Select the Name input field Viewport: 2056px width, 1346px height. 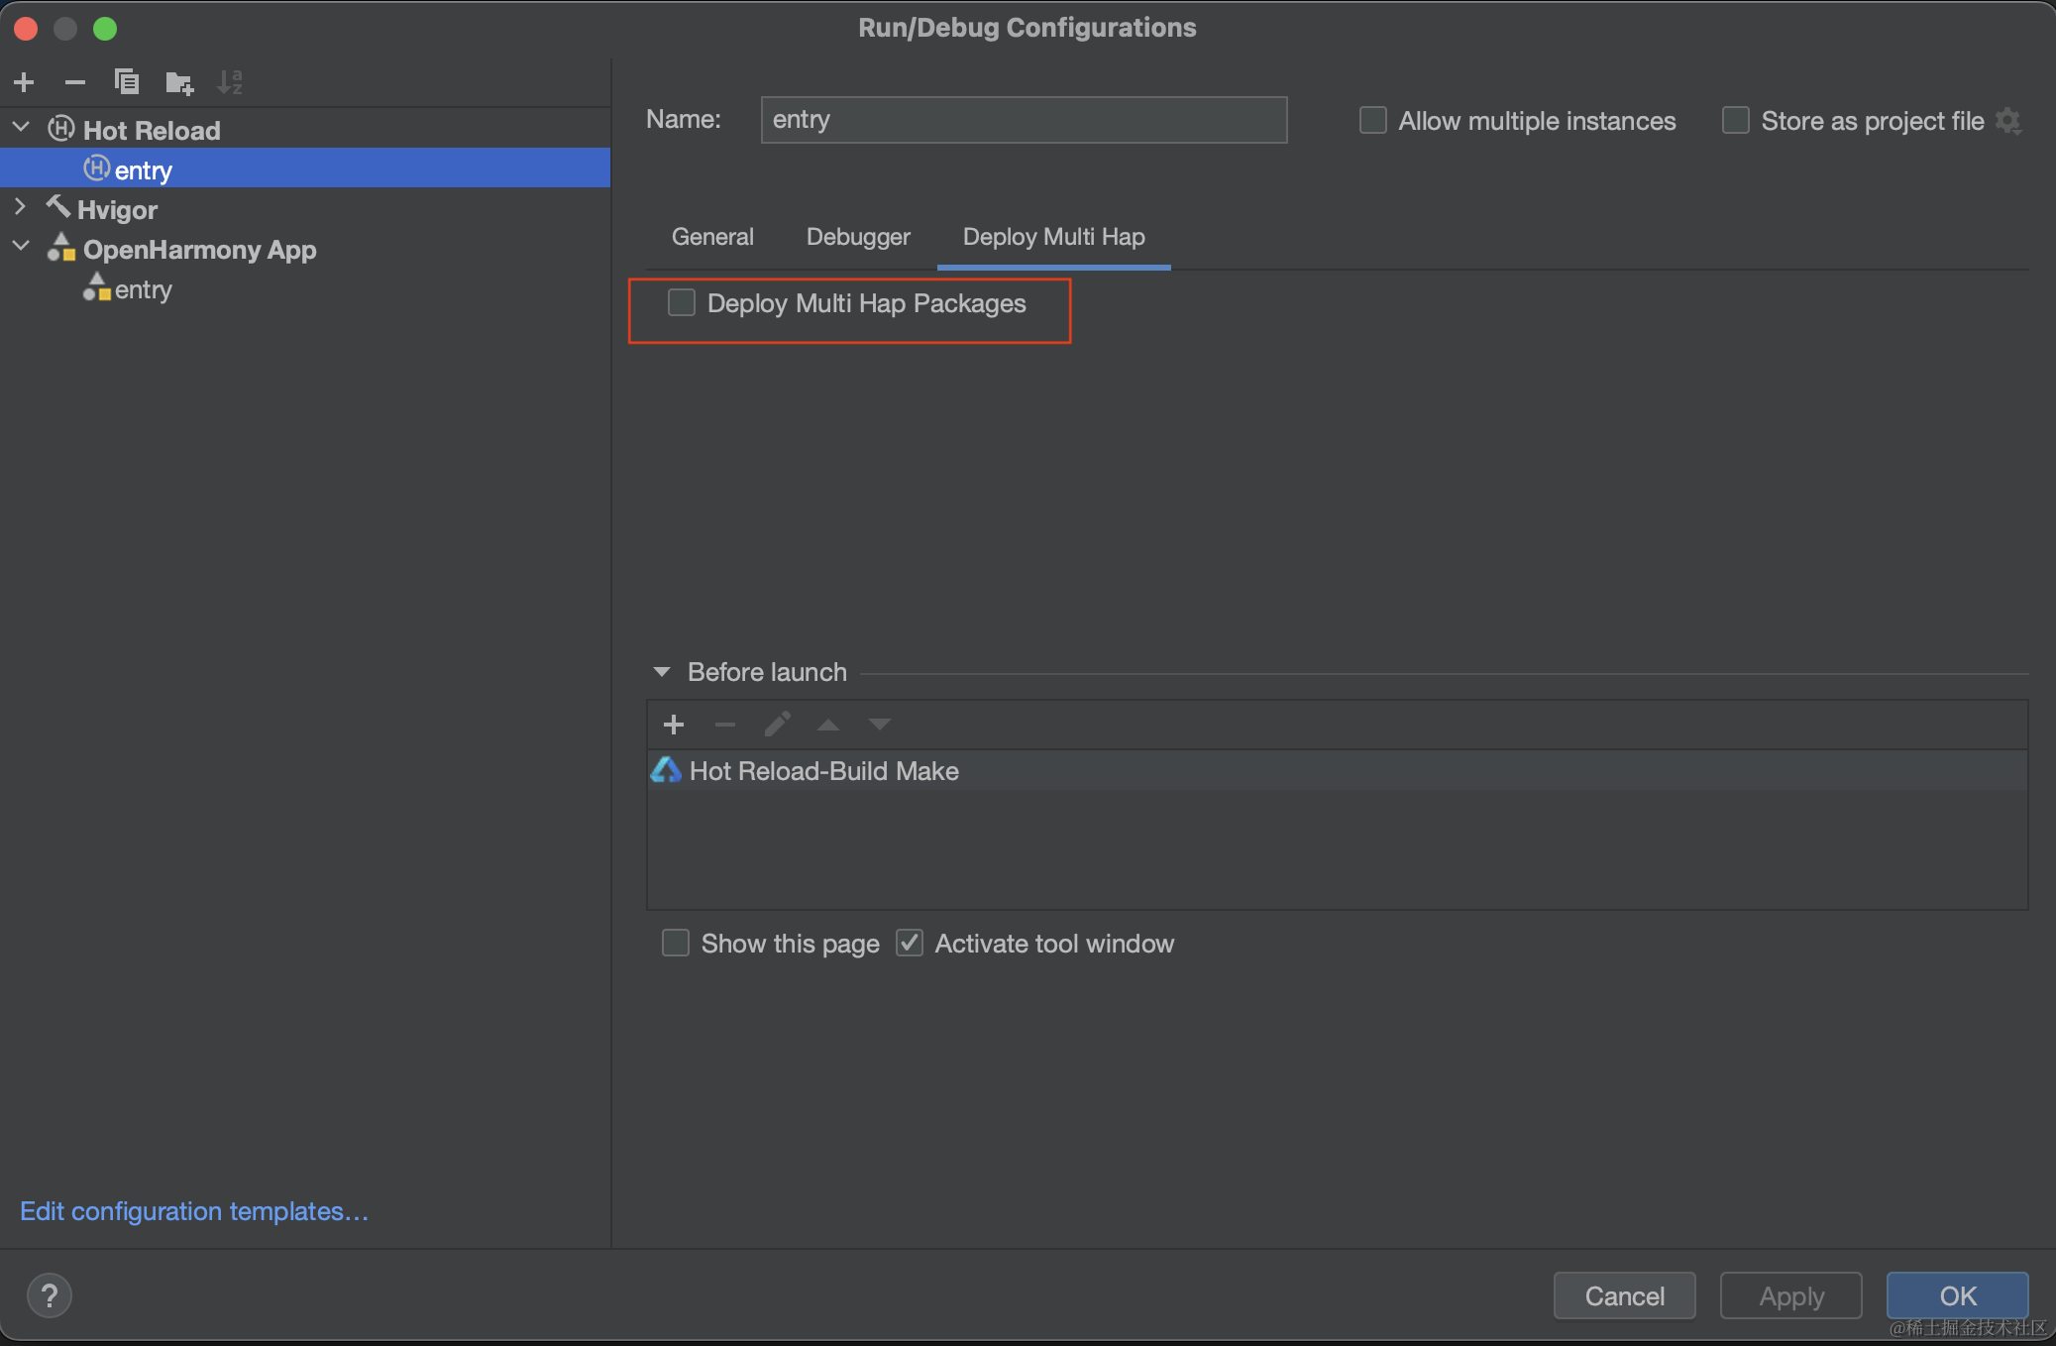[1026, 119]
